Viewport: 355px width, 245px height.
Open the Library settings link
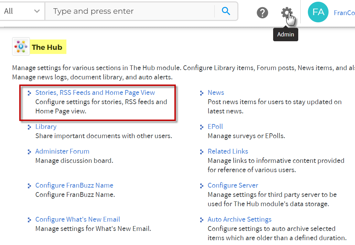pyautogui.click(x=46, y=127)
